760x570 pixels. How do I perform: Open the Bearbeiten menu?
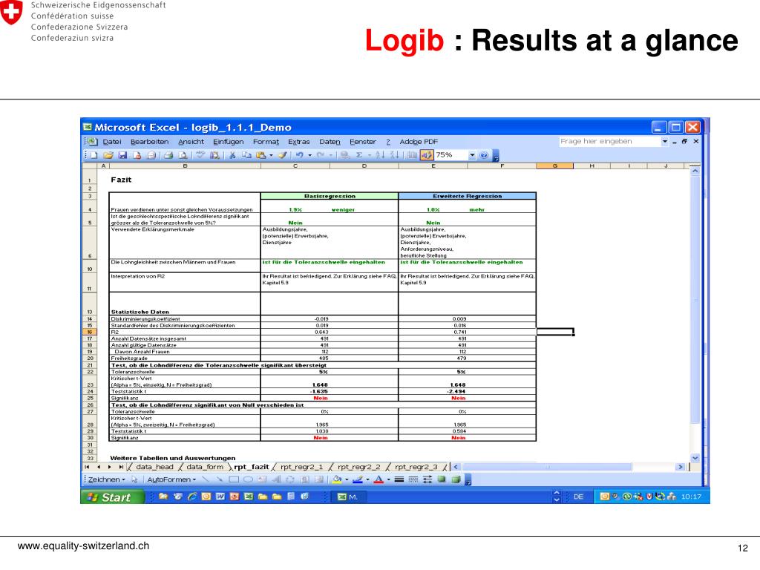pyautogui.click(x=150, y=142)
